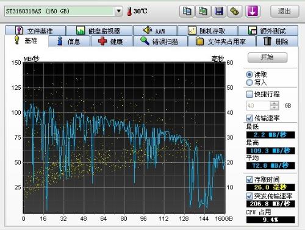Viewport: 305px width, 230px height.
Task: Click the access time value 26.0 毫秒
Action: (x=270, y=187)
